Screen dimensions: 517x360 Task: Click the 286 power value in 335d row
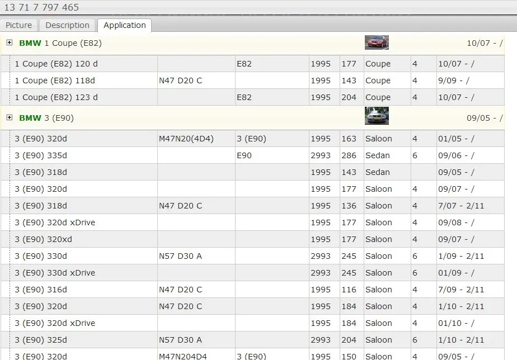(349, 155)
